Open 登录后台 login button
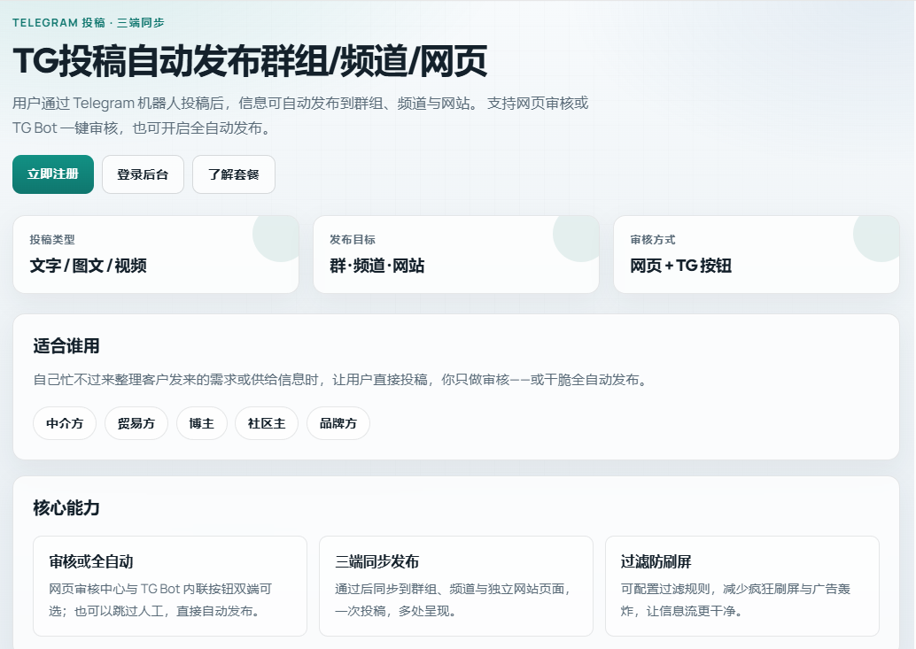Viewport: 916px width, 649px height. pyautogui.click(x=144, y=174)
